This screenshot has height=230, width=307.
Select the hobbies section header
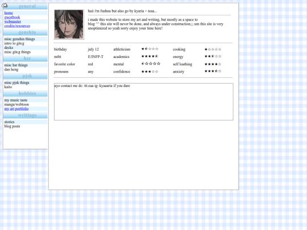(26, 93)
